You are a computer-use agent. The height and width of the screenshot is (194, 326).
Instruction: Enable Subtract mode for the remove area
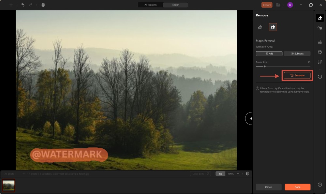pyautogui.click(x=297, y=53)
